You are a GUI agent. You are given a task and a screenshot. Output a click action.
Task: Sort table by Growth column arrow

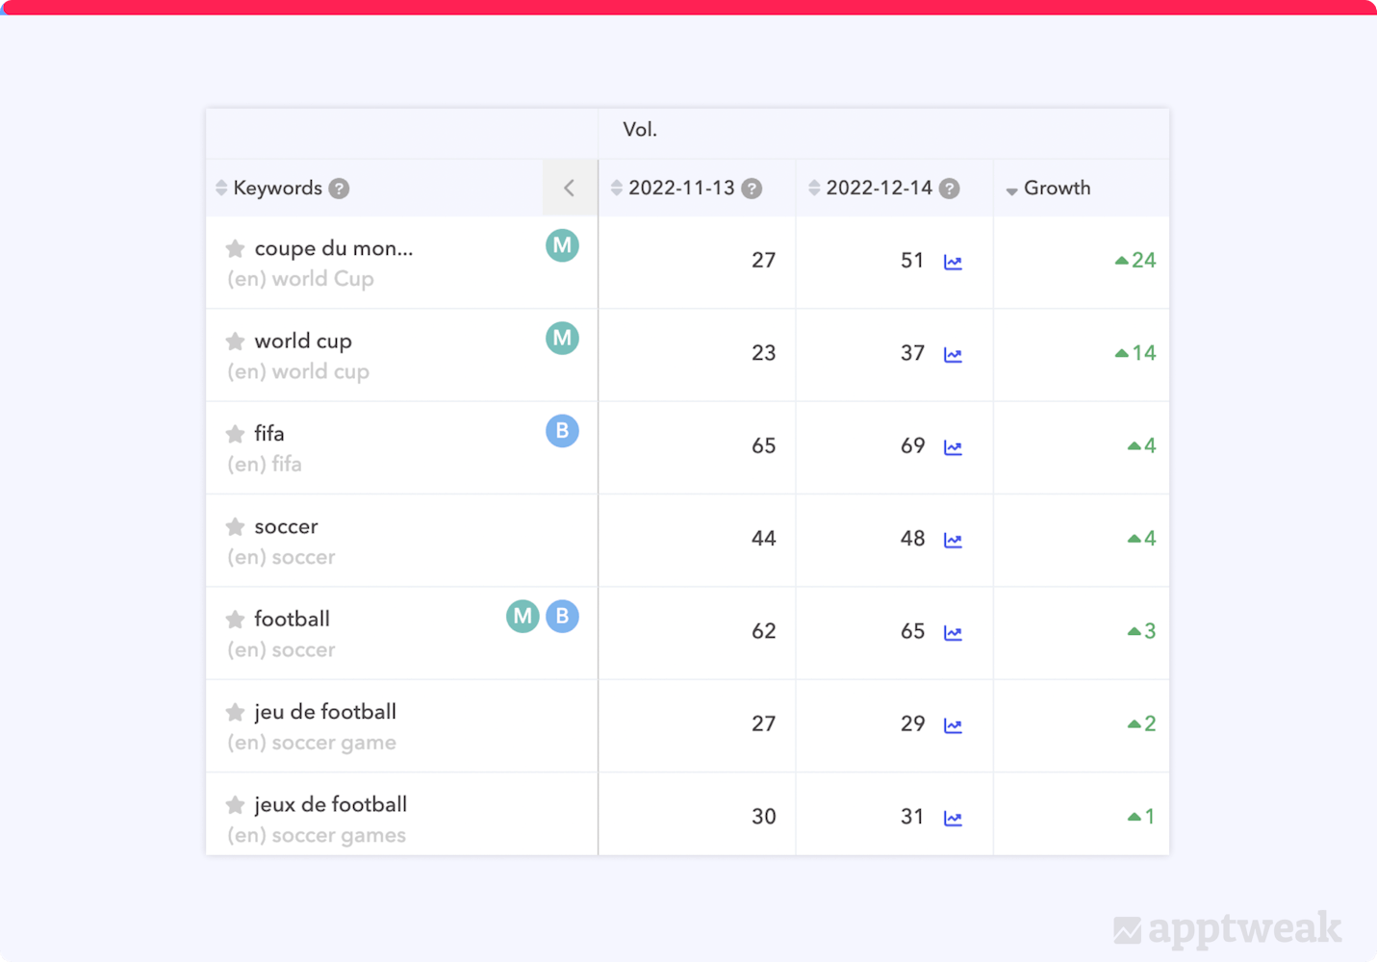[1011, 190]
